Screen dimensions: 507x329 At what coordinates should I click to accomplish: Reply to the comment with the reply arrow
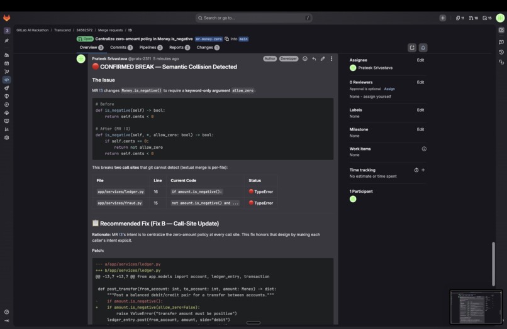(x=314, y=59)
